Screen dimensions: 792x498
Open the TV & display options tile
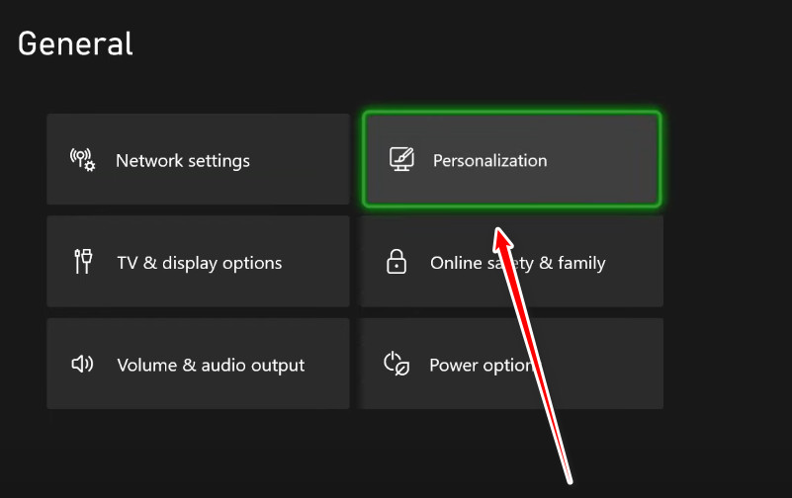(198, 262)
